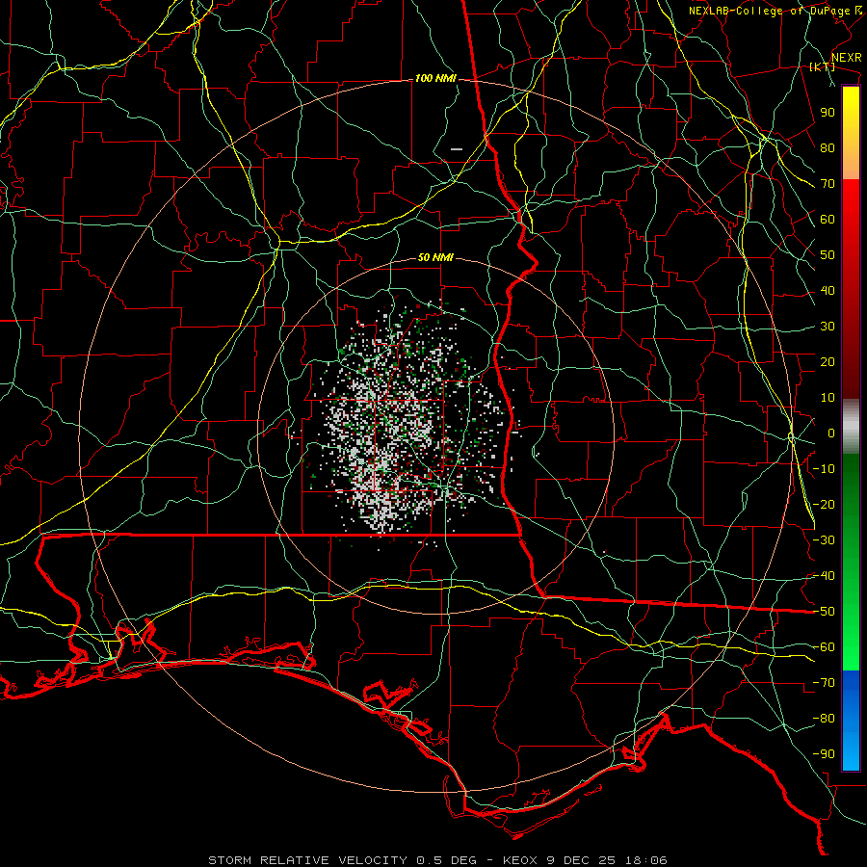Click the -90 value on velocity scale

(824, 754)
